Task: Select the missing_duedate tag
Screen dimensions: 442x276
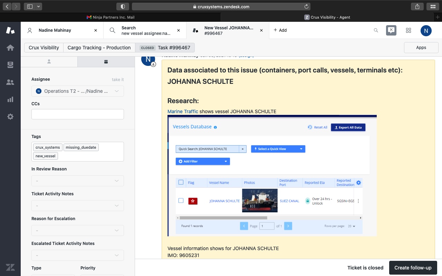Action: [x=81, y=147]
